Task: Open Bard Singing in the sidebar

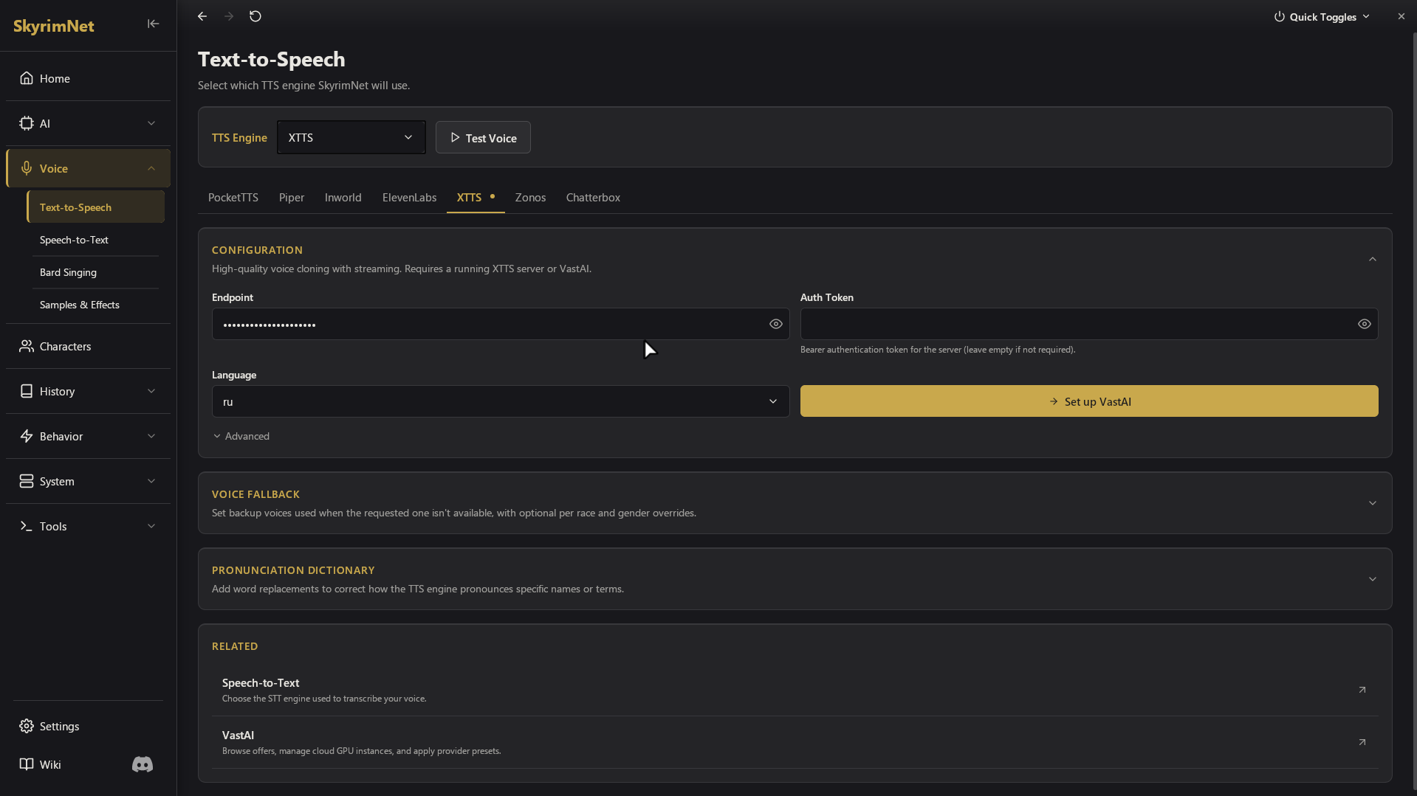Action: coord(96,272)
